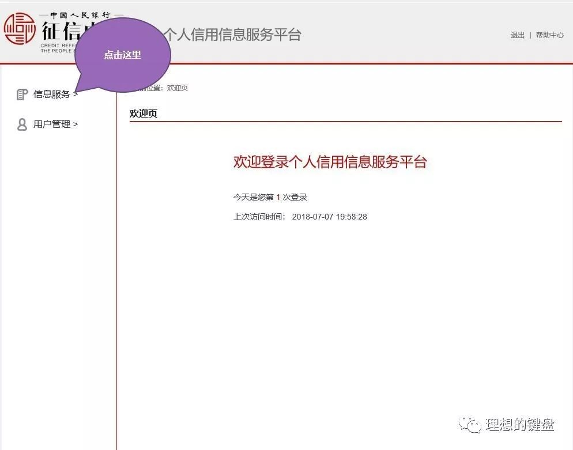
Task: Click the 退出 logout link
Action: tap(518, 35)
